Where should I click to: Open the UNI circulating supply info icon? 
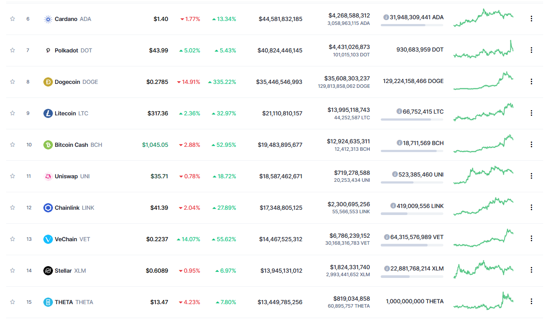pos(395,174)
